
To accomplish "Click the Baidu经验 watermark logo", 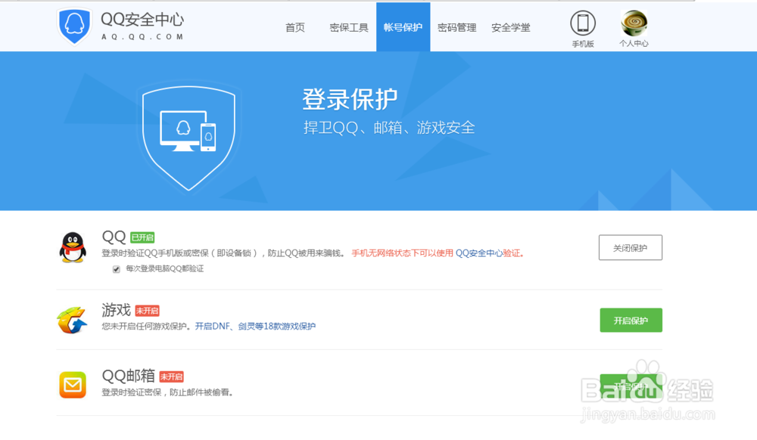I will pos(647,387).
